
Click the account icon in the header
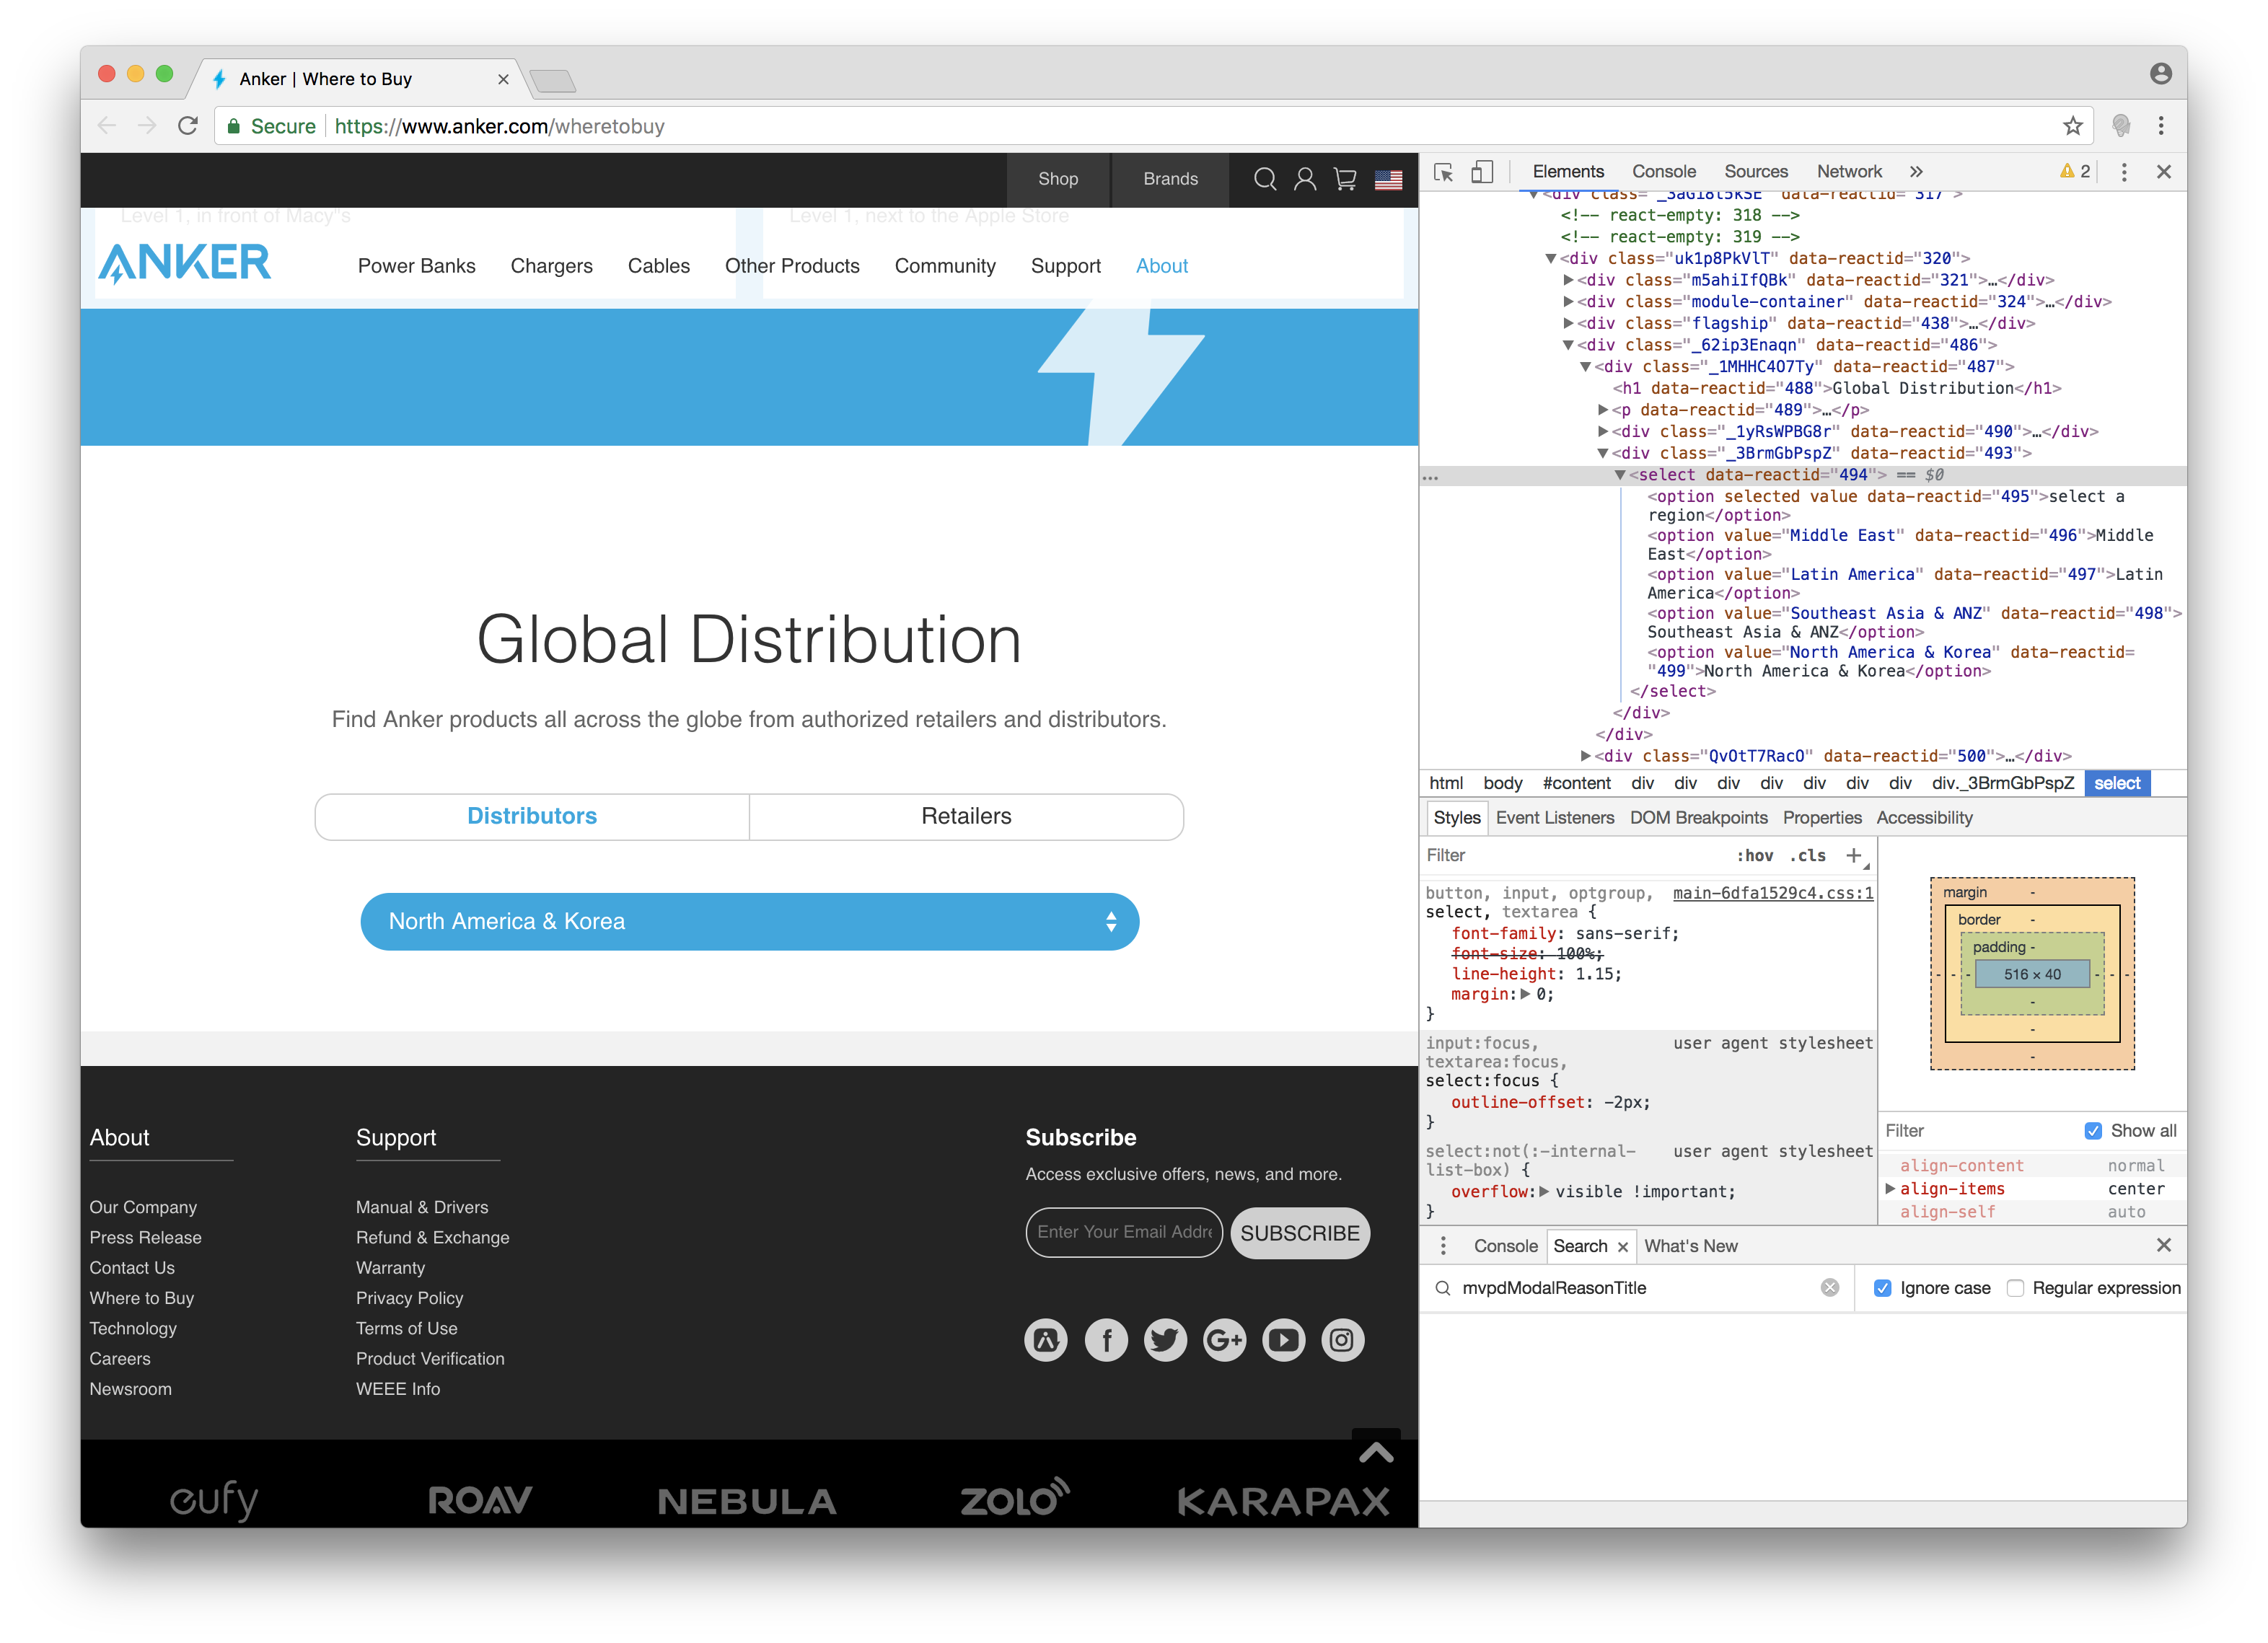click(1304, 180)
